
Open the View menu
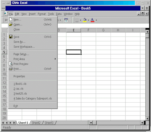24,14
